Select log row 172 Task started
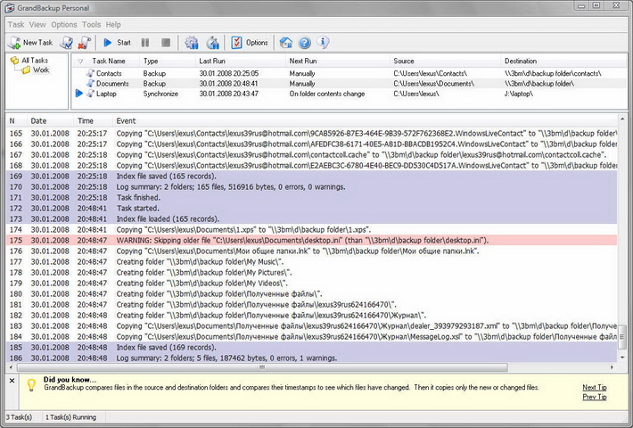 click(311, 209)
